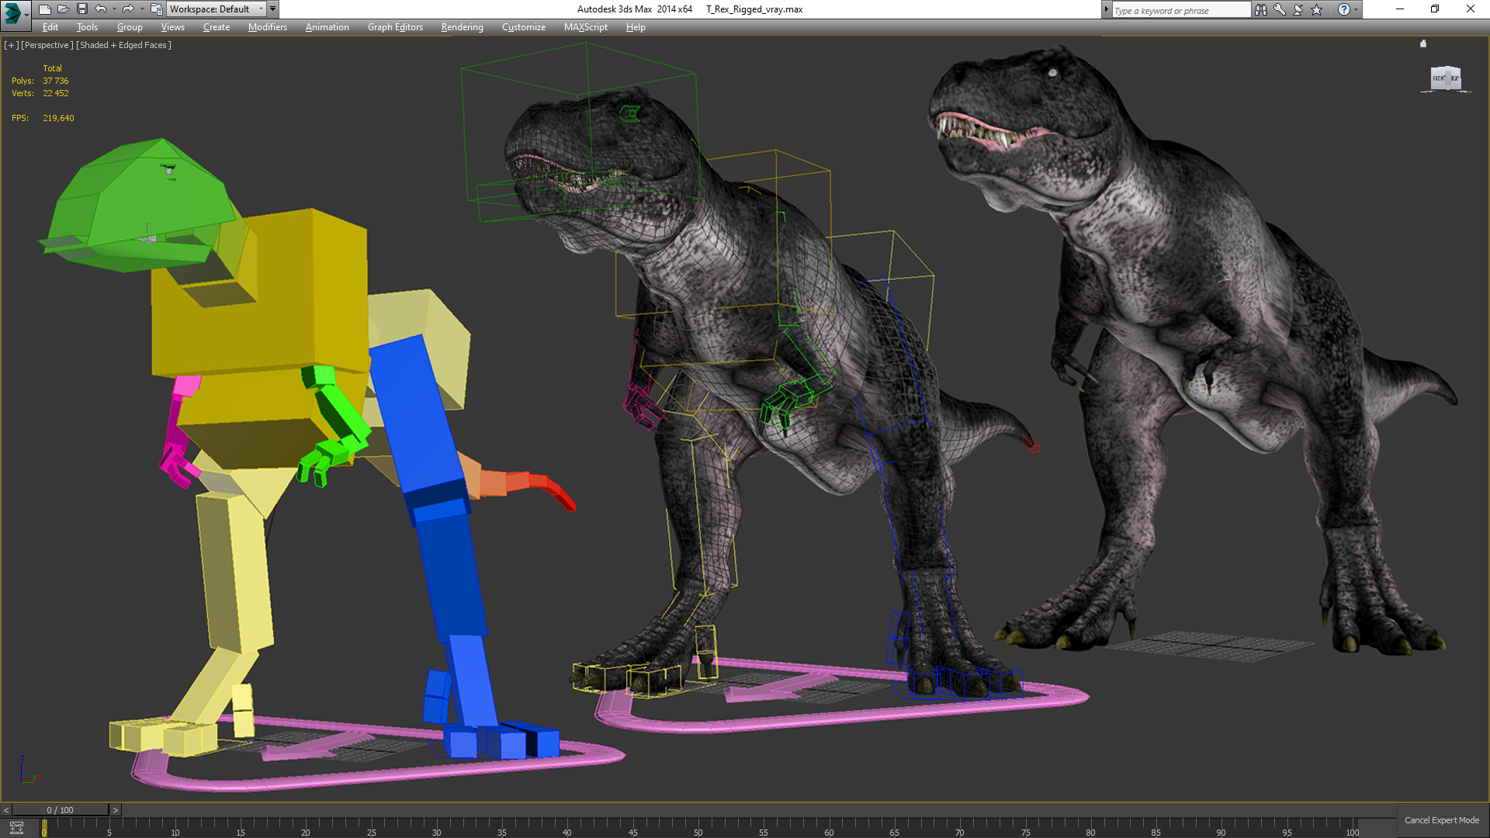Expand the Quick Access Toolbar customize arrow
The image size is (1490, 838).
[x=273, y=9]
